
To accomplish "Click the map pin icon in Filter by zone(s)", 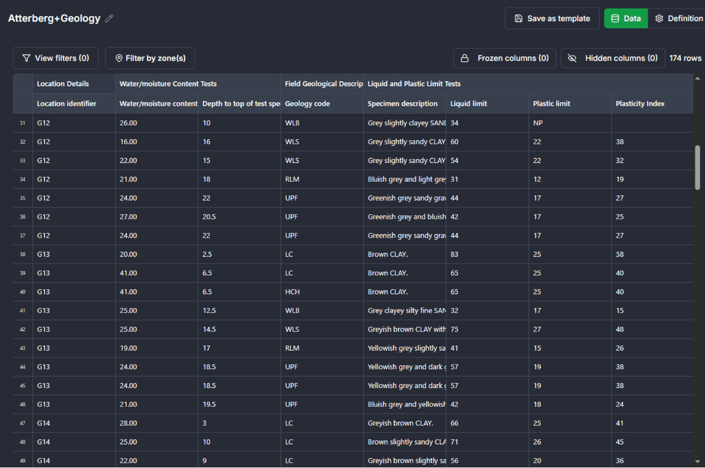I will 119,58.
